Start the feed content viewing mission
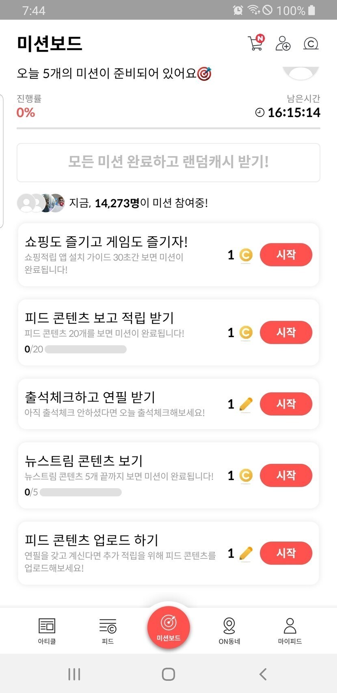Viewport: 337px width, 693px height. pyautogui.click(x=286, y=332)
